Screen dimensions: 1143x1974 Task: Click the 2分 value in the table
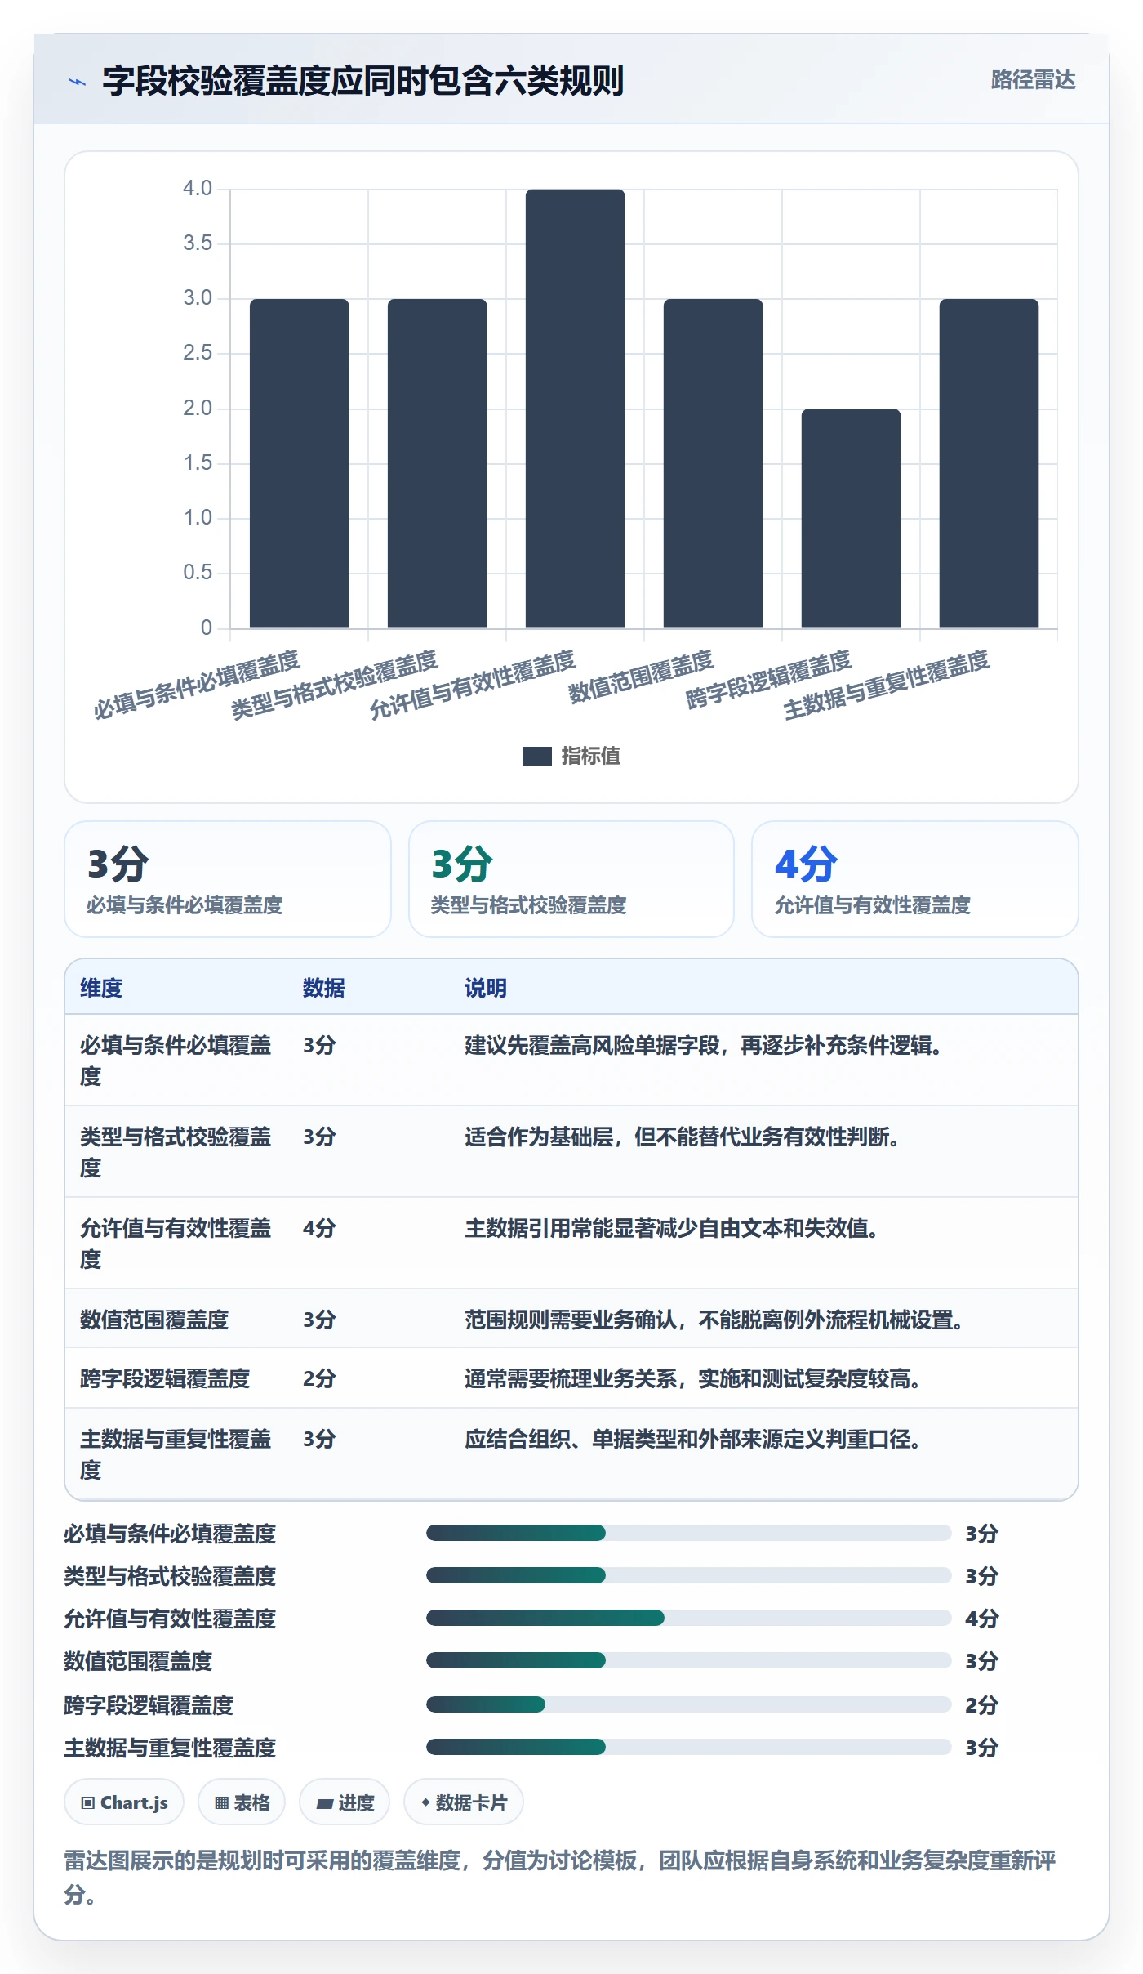coord(319,1378)
